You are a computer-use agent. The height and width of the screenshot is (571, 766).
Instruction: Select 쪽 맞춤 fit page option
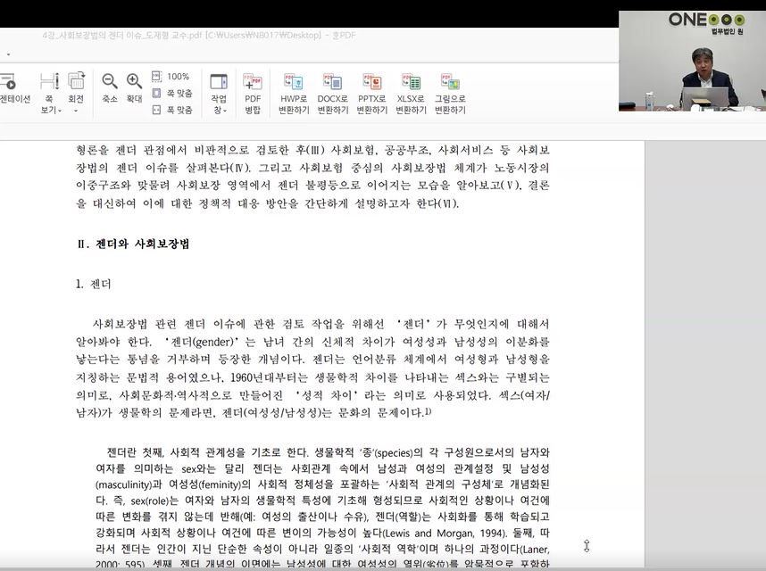point(171,93)
